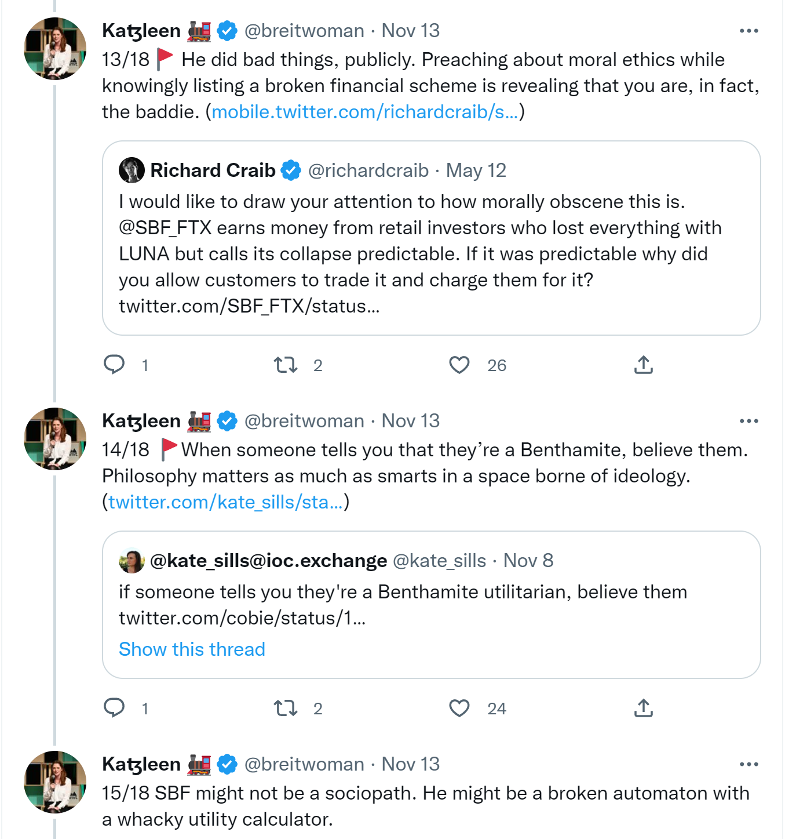Click Katzleen's avatar on the 13/18 tweet
796x839 pixels.
coord(55,49)
